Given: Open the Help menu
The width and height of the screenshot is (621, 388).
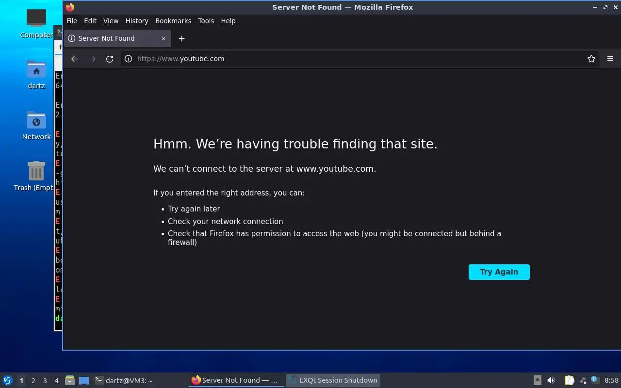Looking at the screenshot, I should (228, 21).
